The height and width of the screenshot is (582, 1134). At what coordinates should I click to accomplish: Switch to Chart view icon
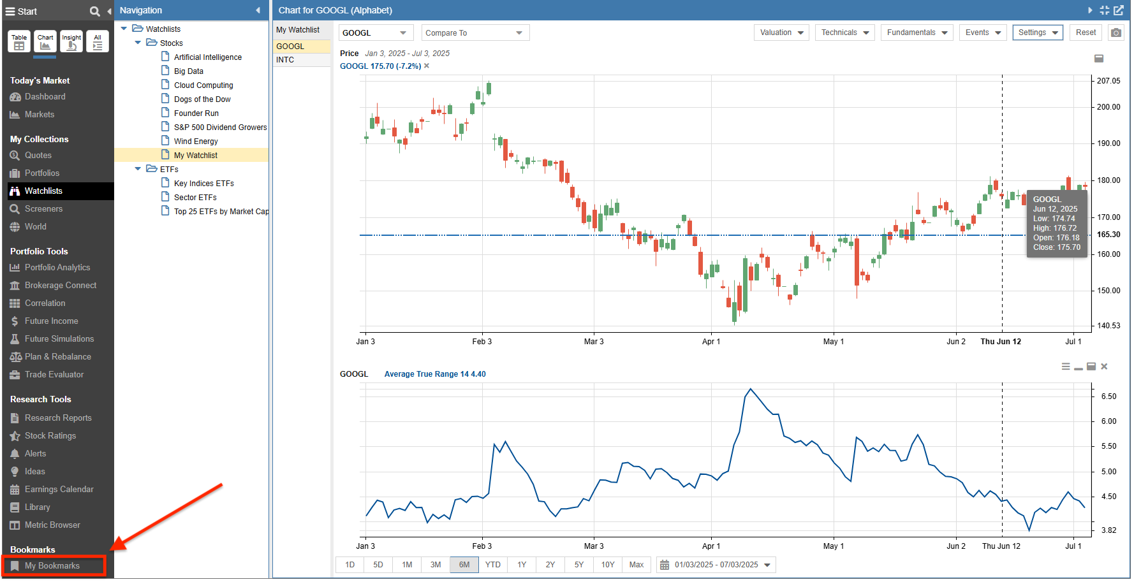[x=45, y=42]
